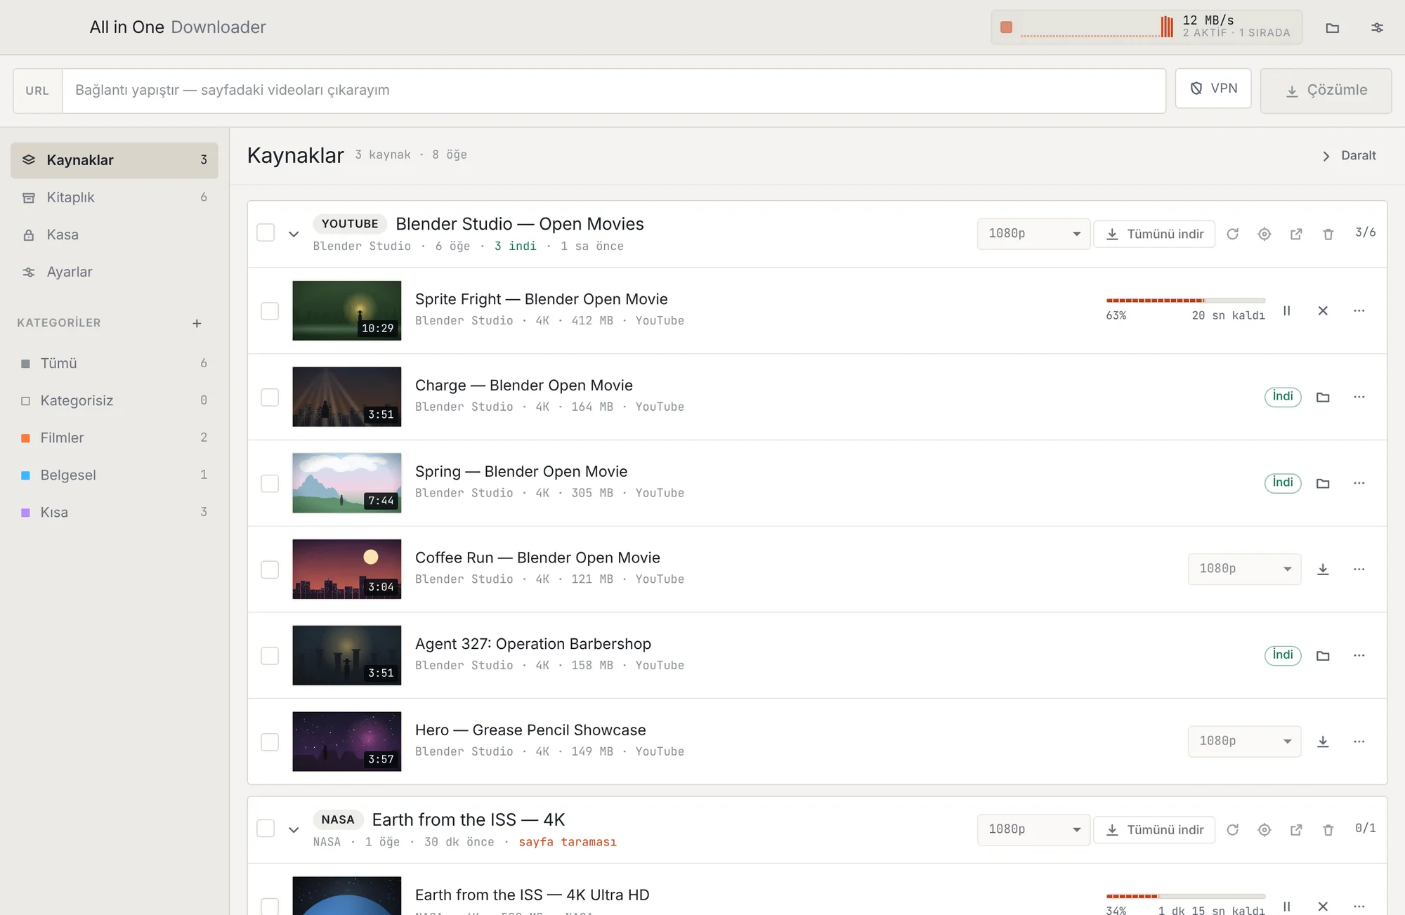This screenshot has height=915, width=1405.
Task: Open the Kasa sidebar section
Action: pos(115,235)
